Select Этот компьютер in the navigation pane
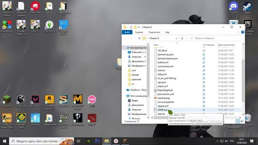The height and width of the screenshot is (145, 258). (136, 96)
